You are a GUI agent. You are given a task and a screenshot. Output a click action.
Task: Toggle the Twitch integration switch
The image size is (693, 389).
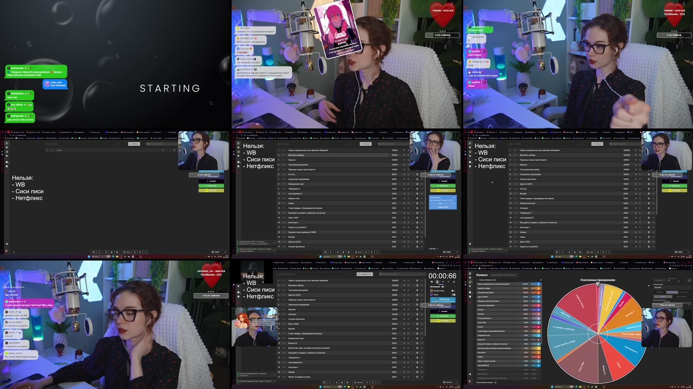click(453, 295)
